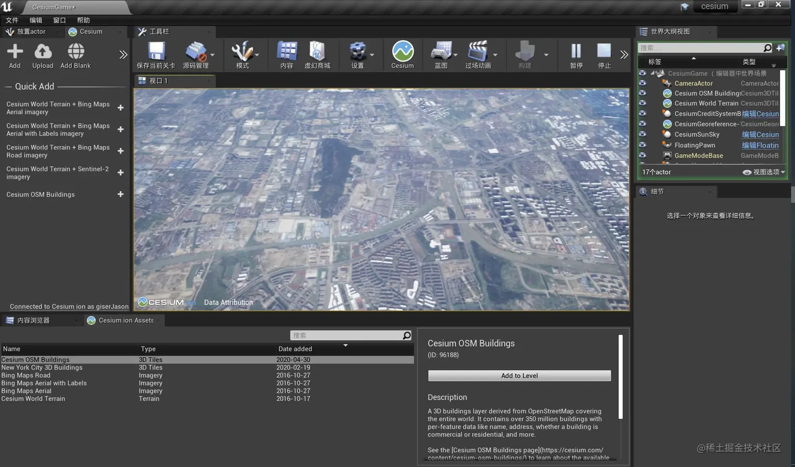Open the 蓝图 blueprints icon
Image resolution: width=795 pixels, height=467 pixels.
(441, 51)
